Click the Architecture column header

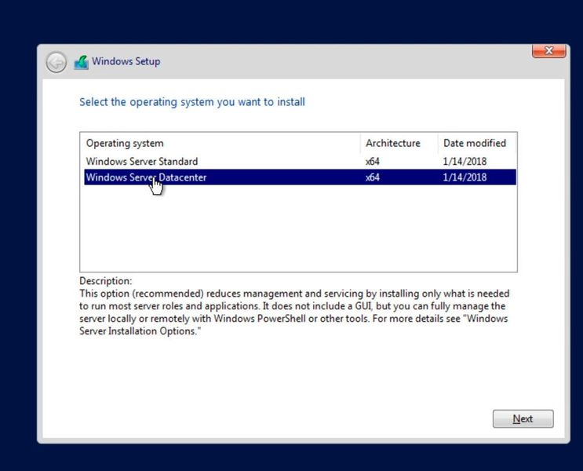399,143
